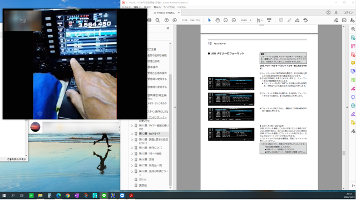Go to previous page with up arrow
The image size is (356, 200).
click(x=166, y=20)
